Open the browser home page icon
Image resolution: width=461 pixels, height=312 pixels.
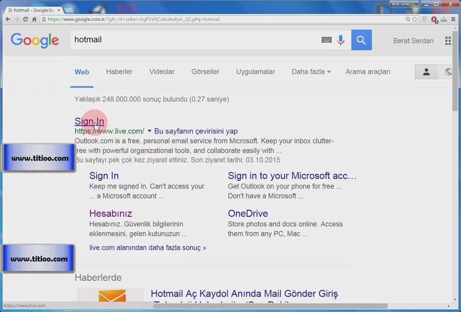pos(34,19)
